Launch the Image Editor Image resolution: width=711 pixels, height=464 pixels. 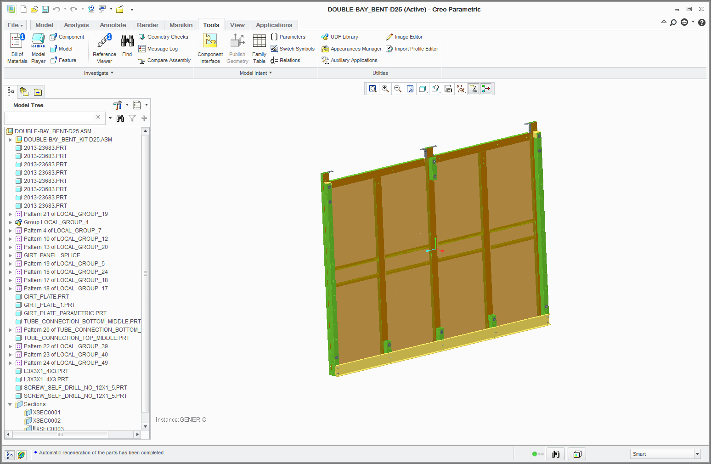point(404,37)
